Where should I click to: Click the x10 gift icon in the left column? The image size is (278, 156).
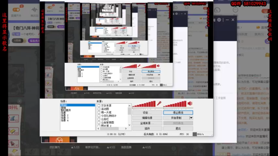pyautogui.click(x=14, y=131)
